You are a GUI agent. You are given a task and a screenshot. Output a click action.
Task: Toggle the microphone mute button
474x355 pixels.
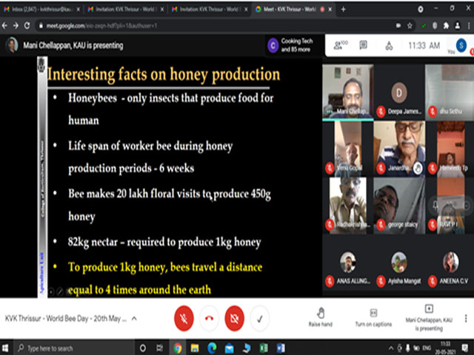[184, 317]
